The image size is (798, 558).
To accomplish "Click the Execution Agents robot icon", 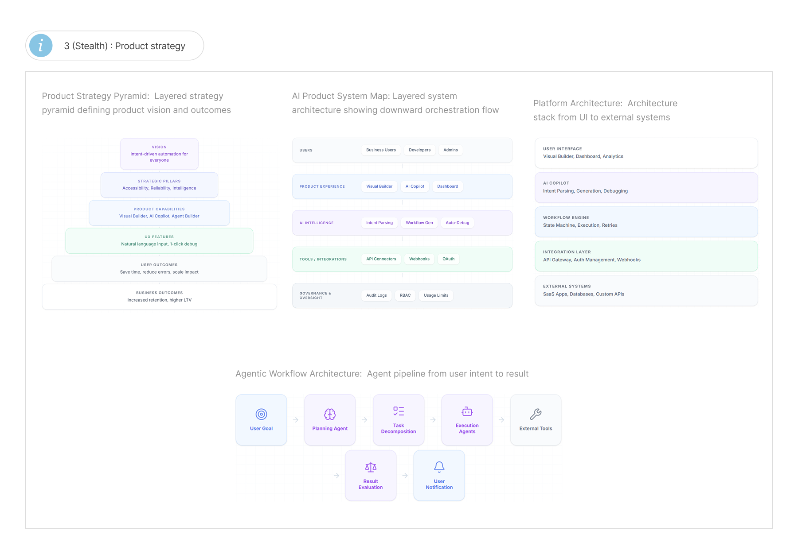I will pos(467,411).
